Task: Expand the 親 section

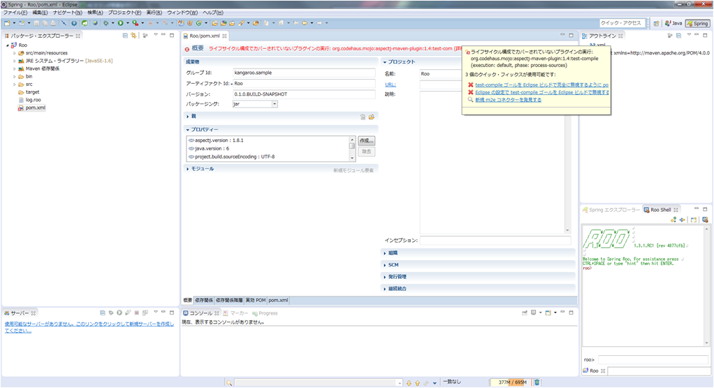Action: (188, 117)
